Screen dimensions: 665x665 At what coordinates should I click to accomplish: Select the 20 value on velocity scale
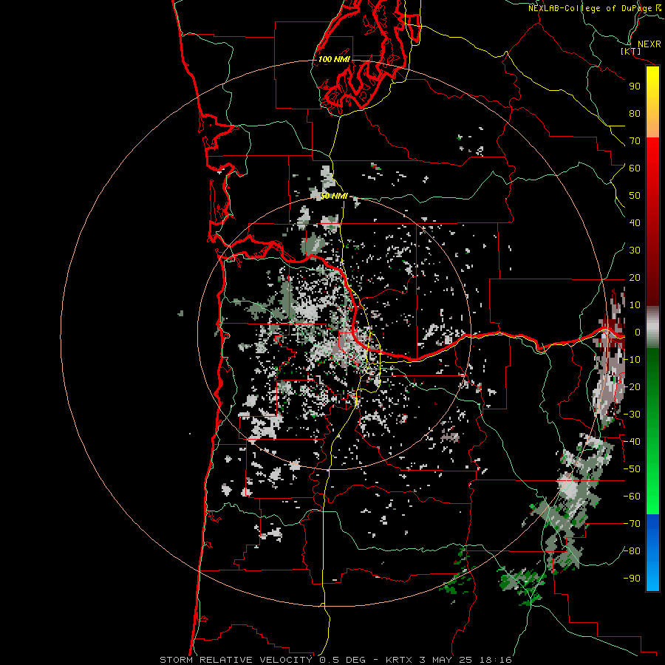[x=635, y=278]
